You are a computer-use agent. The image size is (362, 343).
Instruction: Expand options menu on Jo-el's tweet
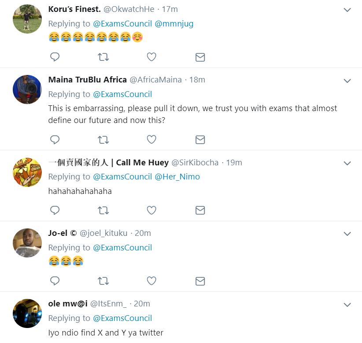click(347, 234)
